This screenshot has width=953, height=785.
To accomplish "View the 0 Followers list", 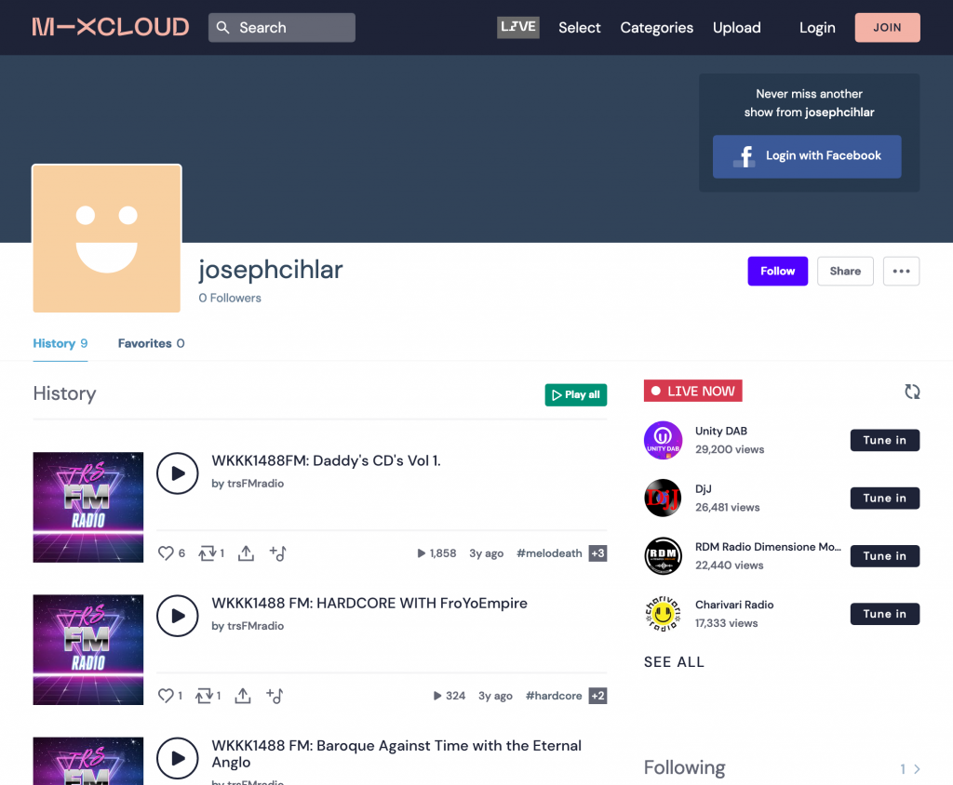I will pyautogui.click(x=230, y=298).
